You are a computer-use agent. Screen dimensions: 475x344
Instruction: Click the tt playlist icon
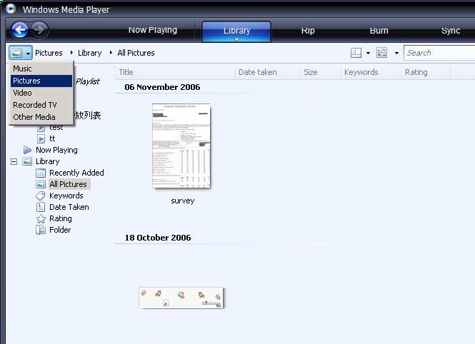[41, 138]
